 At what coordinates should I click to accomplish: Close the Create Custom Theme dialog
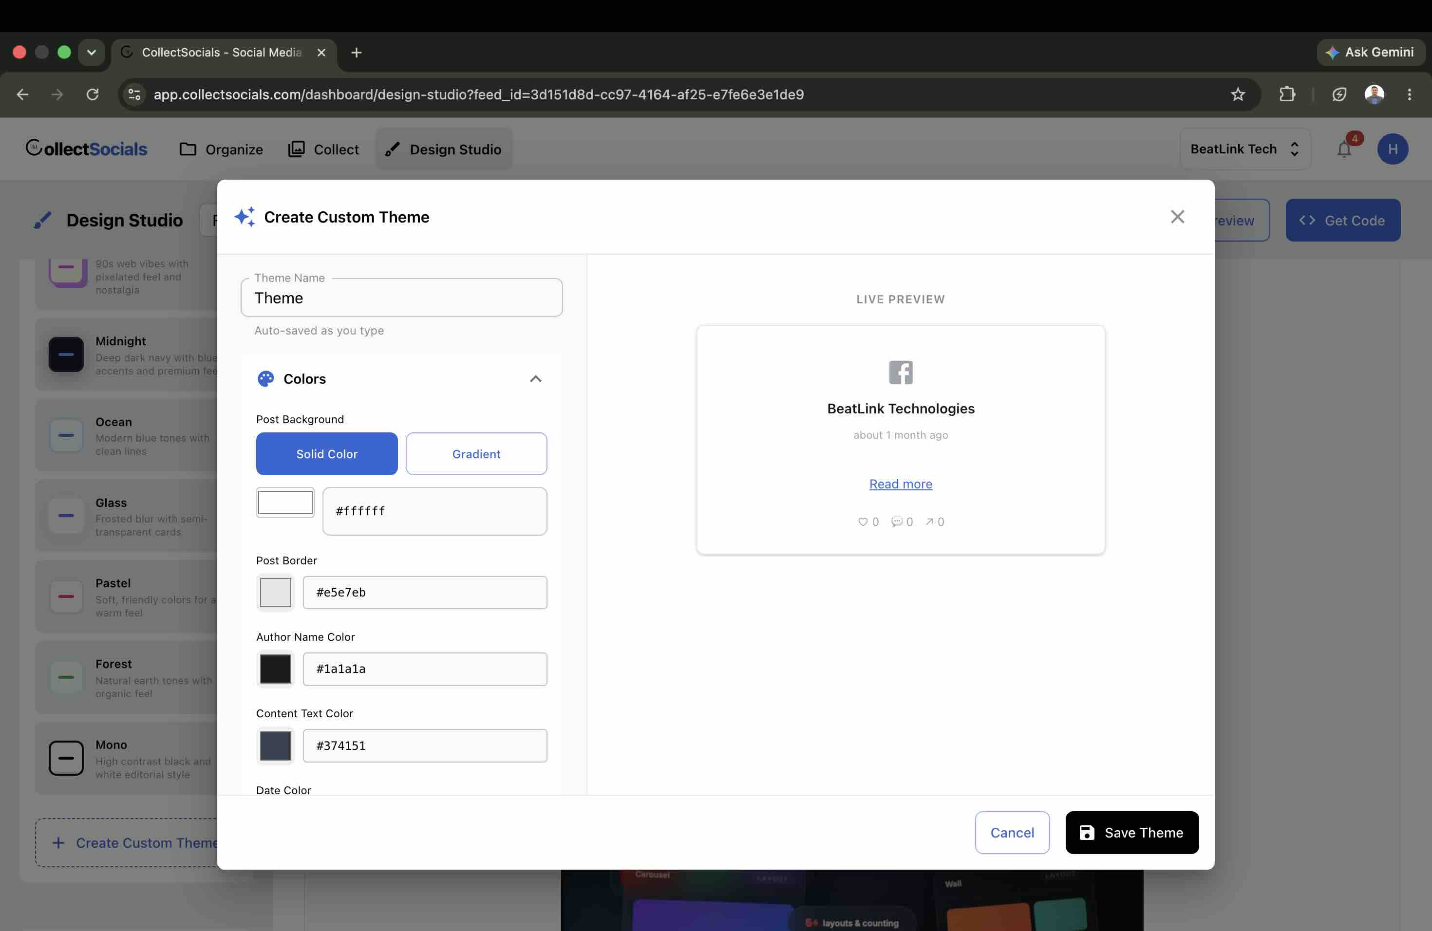point(1177,217)
